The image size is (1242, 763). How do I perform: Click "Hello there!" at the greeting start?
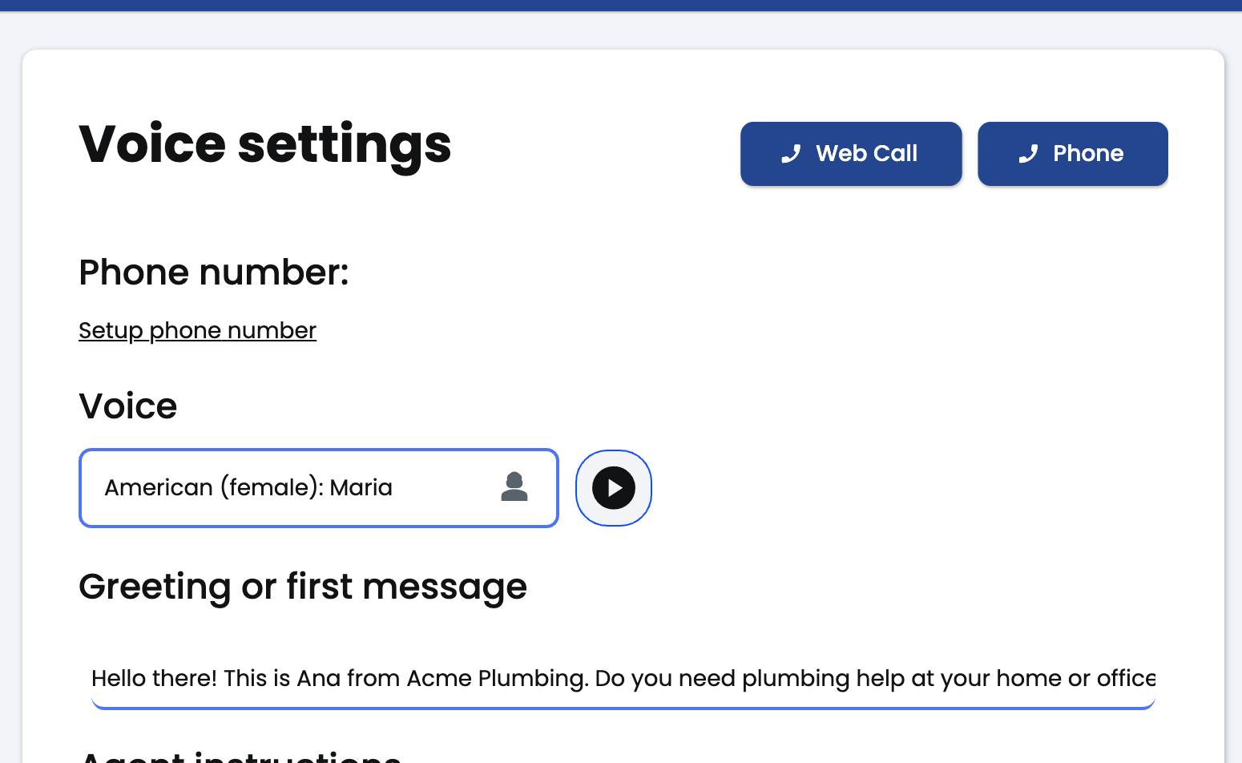pos(154,678)
